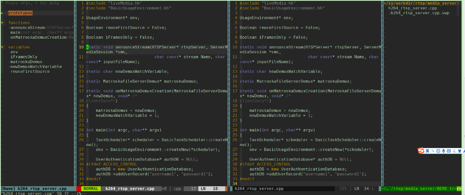
Task: Click the NORMAL mode indicator
Action: point(91,189)
